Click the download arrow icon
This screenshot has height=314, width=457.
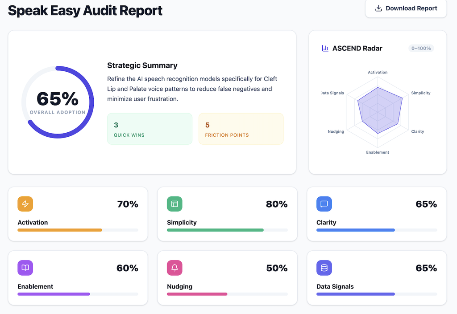coord(378,8)
